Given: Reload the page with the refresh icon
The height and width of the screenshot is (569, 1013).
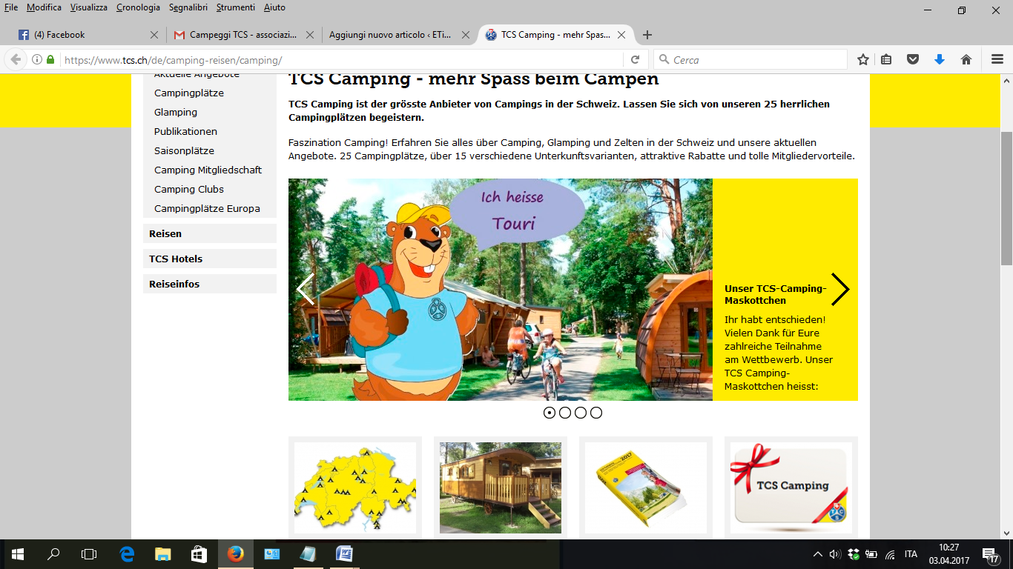Looking at the screenshot, I should tap(635, 60).
